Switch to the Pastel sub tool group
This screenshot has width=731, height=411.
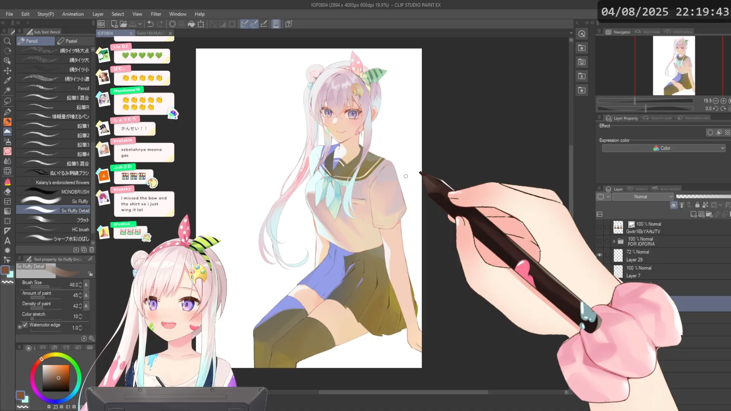coord(75,41)
